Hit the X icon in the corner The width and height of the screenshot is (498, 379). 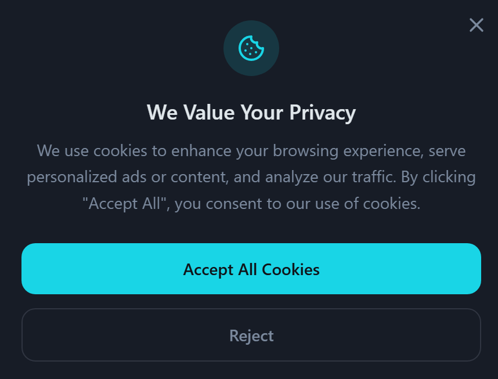coord(476,25)
